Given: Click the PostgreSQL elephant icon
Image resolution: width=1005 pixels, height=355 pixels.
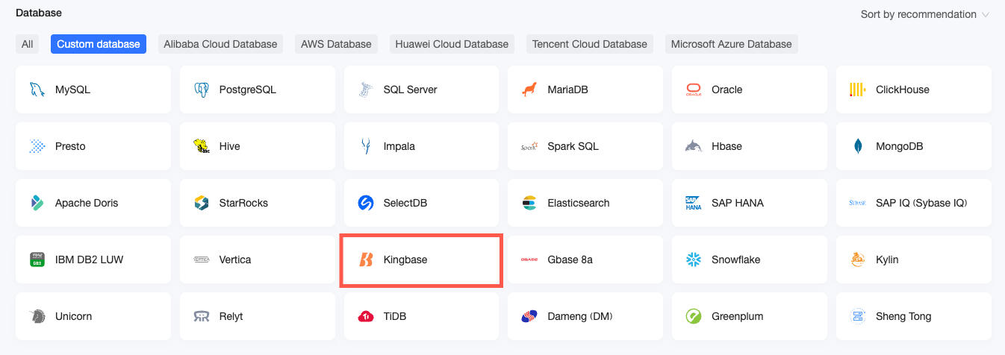Looking at the screenshot, I should (x=202, y=89).
